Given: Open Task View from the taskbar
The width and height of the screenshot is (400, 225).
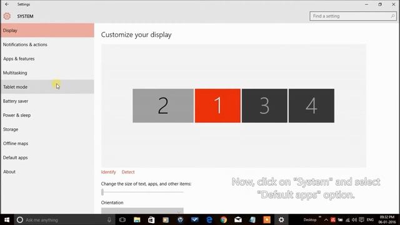Looking at the screenshot, I should pyautogui.click(x=122, y=219).
